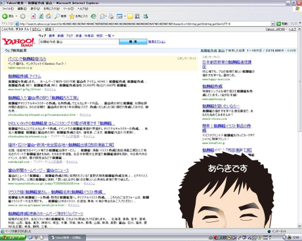Open the ツール (Tools) menu
The image size is (302, 241).
68,9
